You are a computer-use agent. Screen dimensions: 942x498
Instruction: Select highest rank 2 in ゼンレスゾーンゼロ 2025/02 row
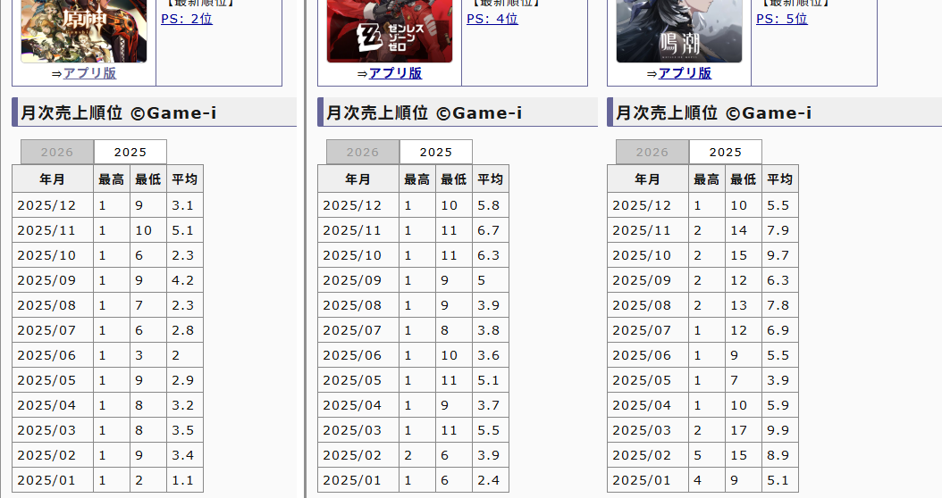point(417,455)
